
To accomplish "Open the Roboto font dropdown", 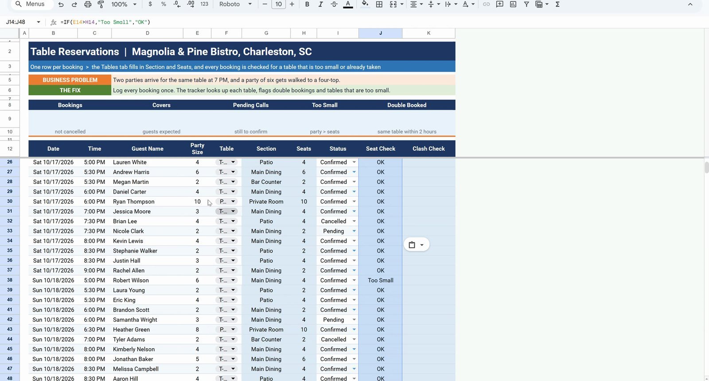I will coord(235,4).
